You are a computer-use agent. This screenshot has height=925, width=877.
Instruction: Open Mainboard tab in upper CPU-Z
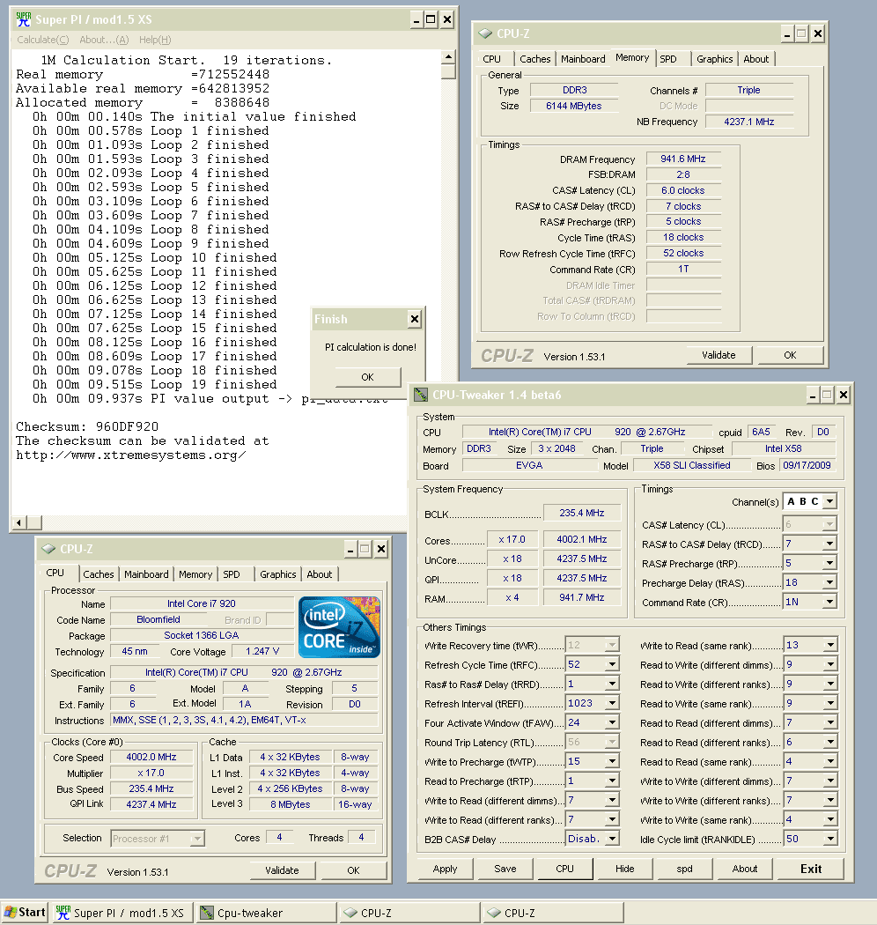583,59
